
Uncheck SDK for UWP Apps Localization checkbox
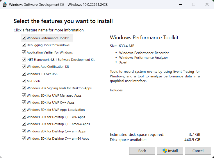(x=24, y=109)
